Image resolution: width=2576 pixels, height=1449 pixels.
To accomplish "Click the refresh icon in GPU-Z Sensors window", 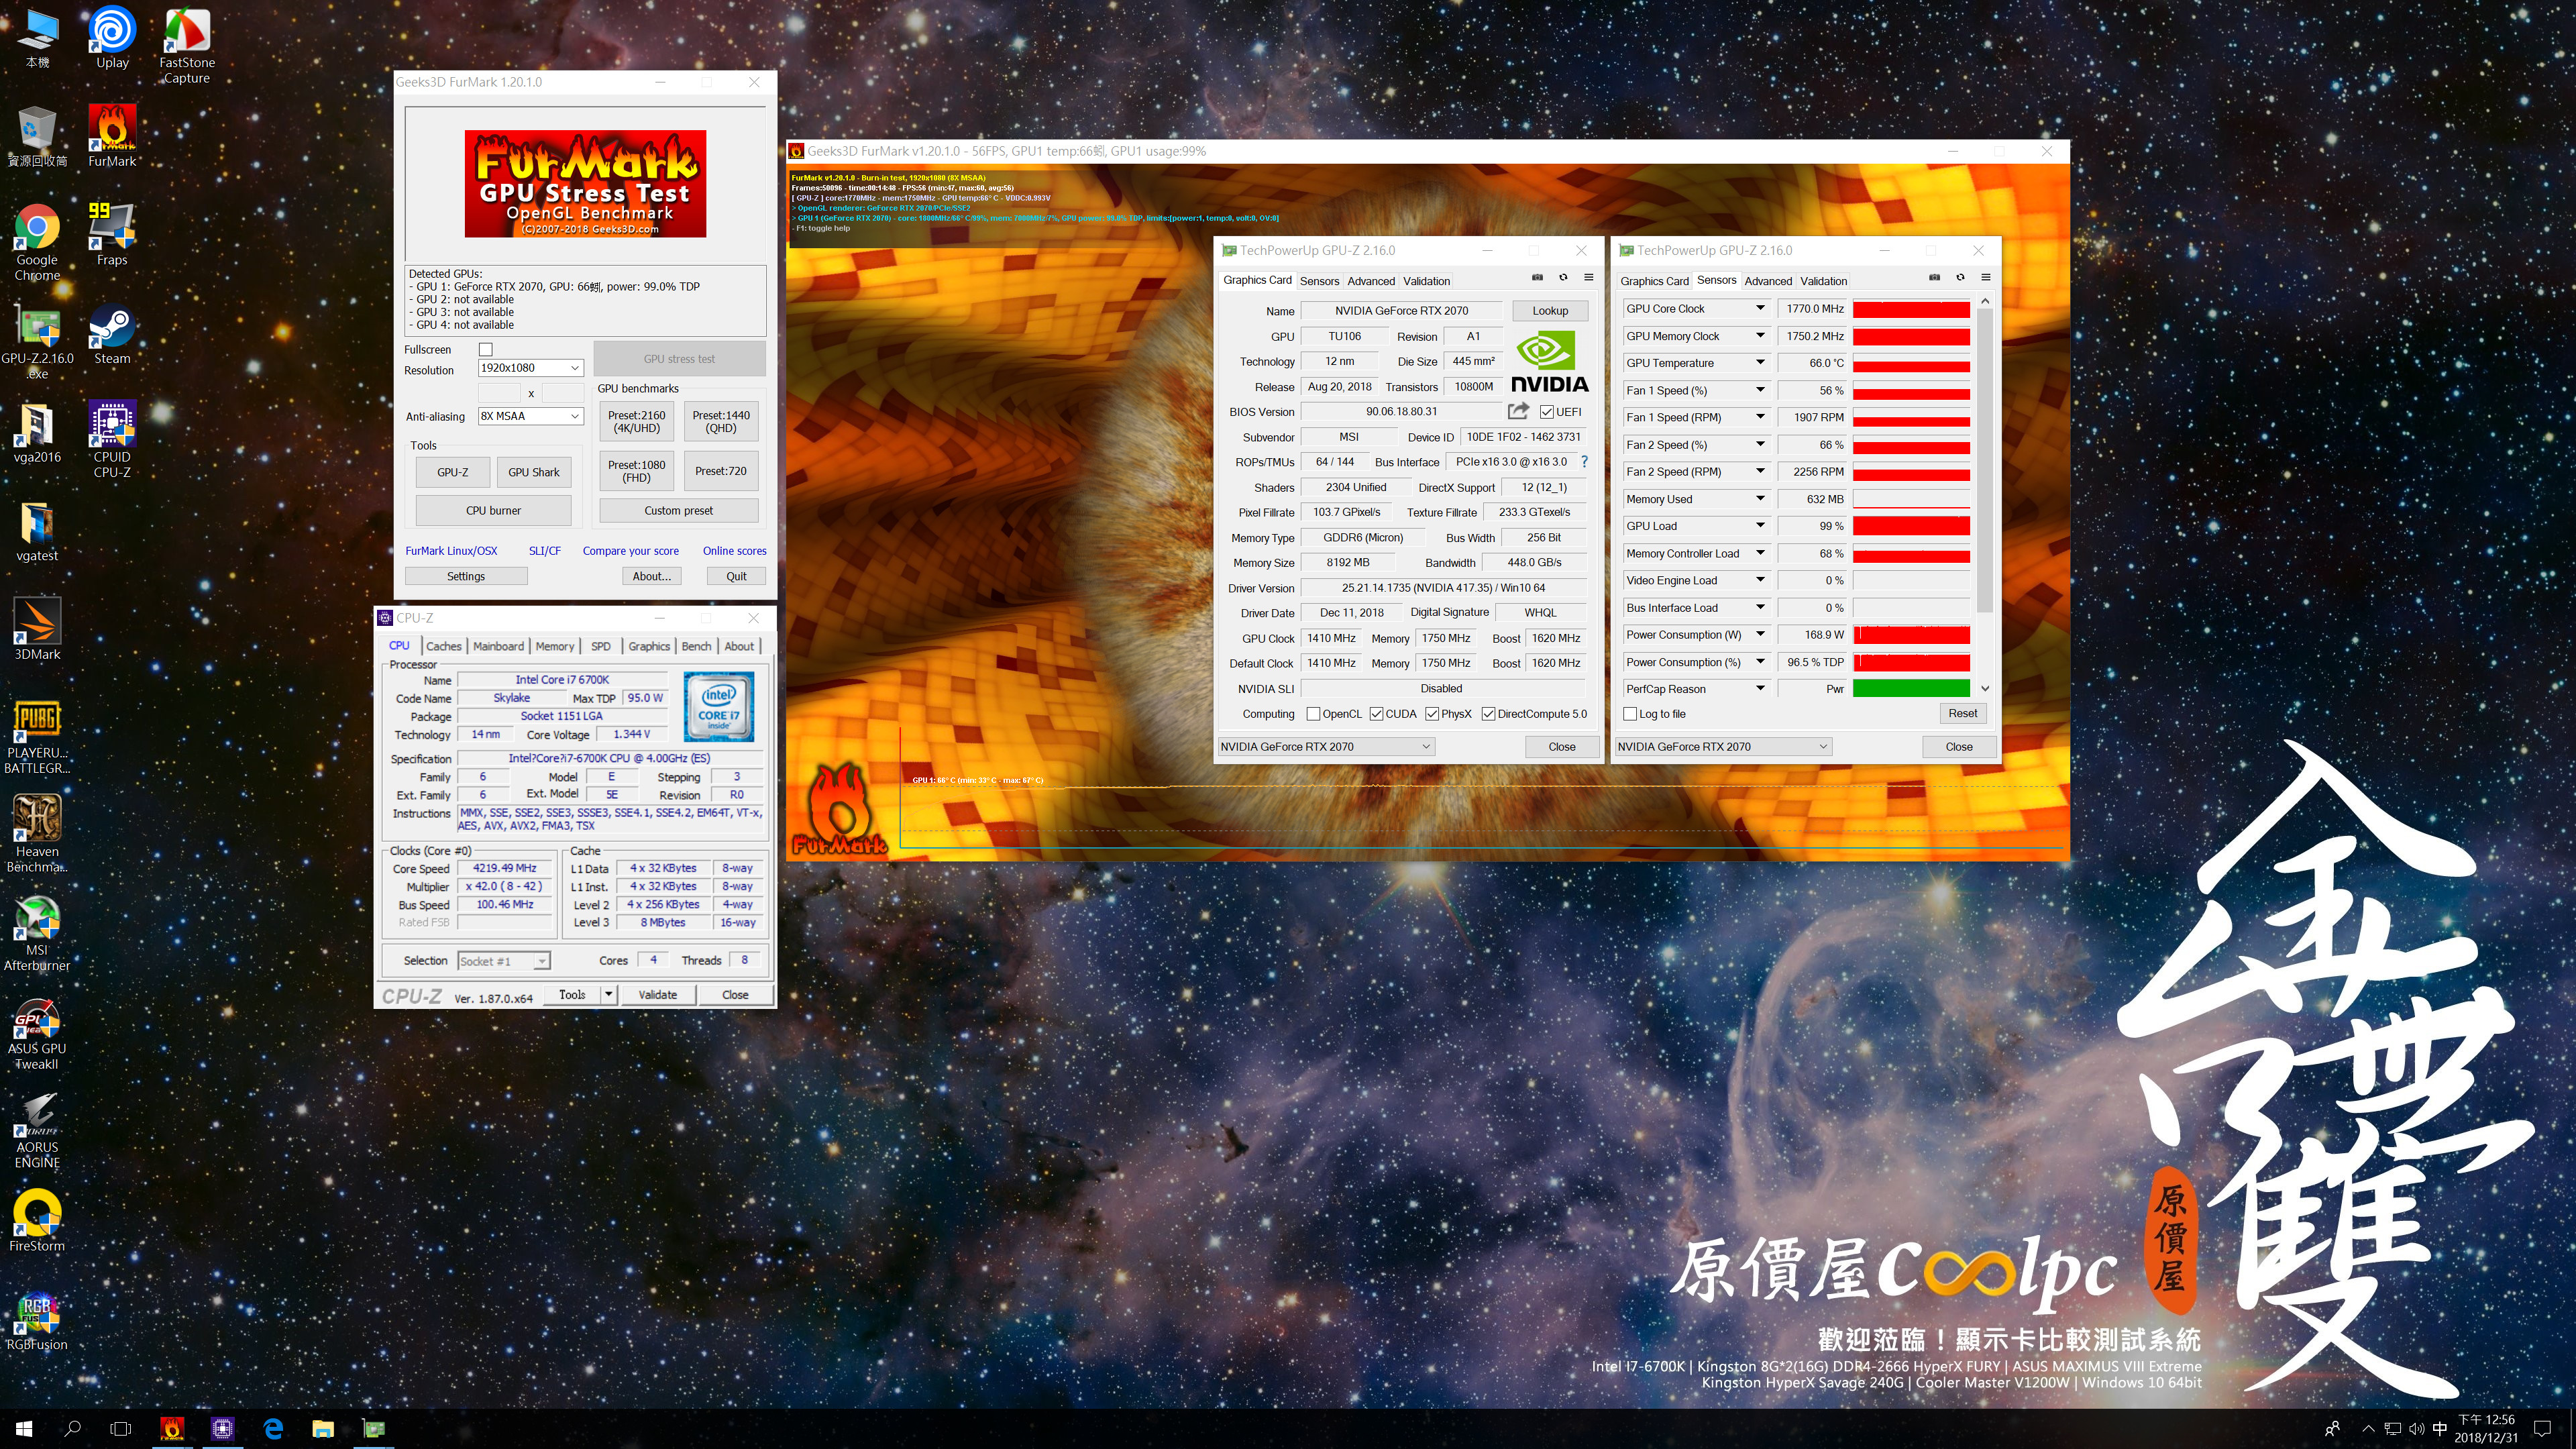I will pyautogui.click(x=1960, y=278).
